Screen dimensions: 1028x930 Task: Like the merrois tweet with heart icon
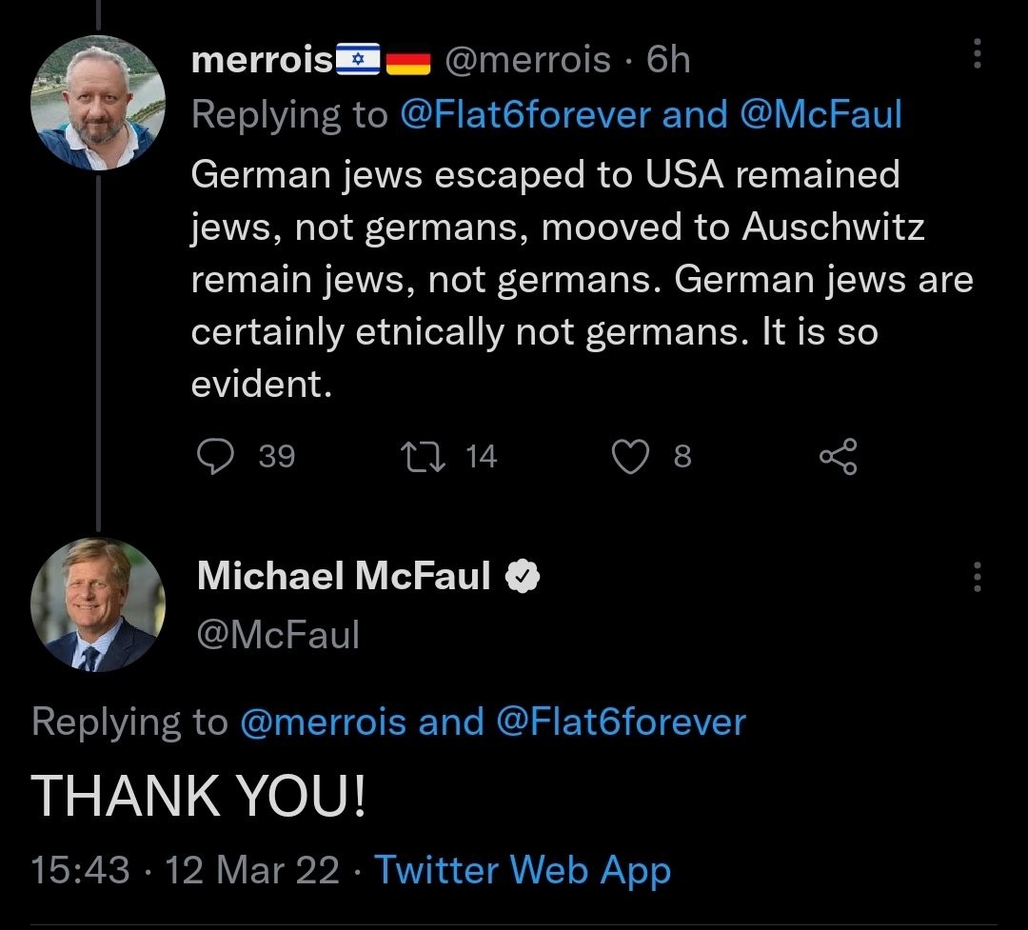[x=629, y=457]
